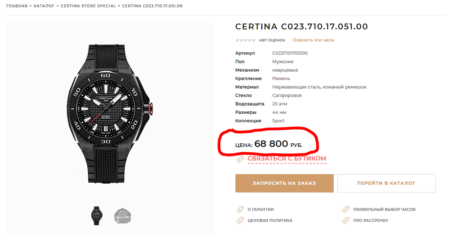Click the tag icon beside 'Связаться с бутиком'

[240, 159]
